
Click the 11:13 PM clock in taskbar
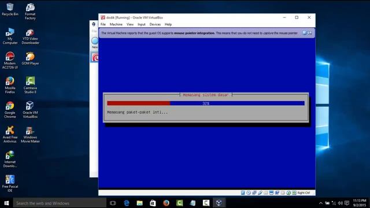coord(360,203)
